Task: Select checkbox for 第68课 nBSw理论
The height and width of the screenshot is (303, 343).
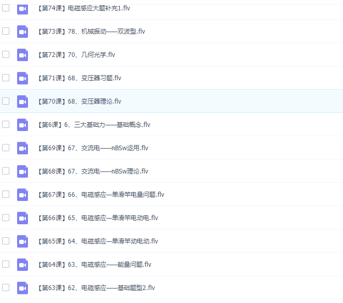Action: 6,171
